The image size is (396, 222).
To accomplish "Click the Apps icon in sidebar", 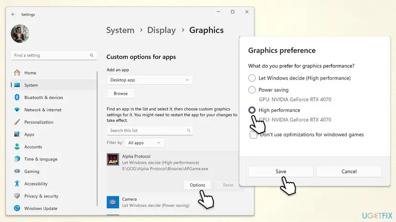I will click(x=17, y=134).
